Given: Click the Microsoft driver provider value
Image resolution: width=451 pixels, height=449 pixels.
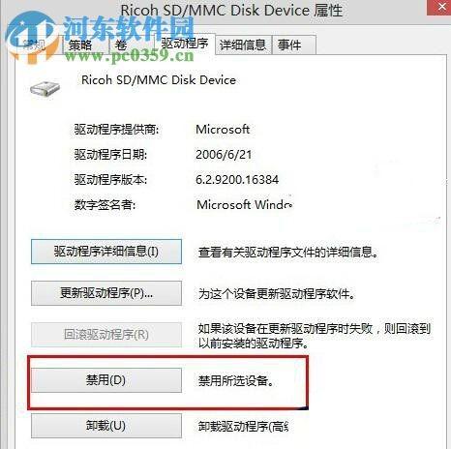Looking at the screenshot, I should [223, 130].
